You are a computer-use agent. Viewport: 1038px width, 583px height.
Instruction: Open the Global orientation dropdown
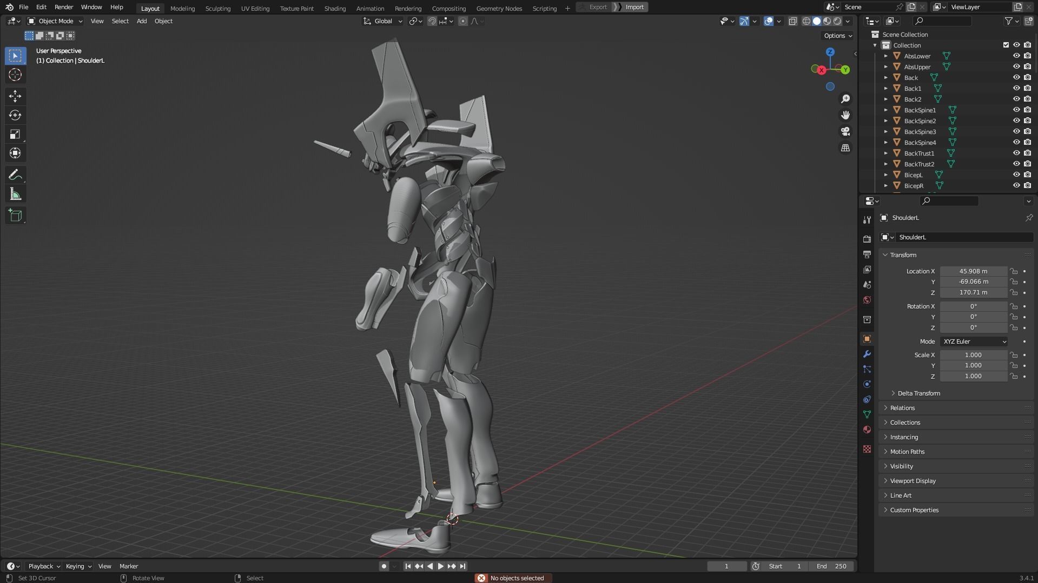tap(383, 21)
